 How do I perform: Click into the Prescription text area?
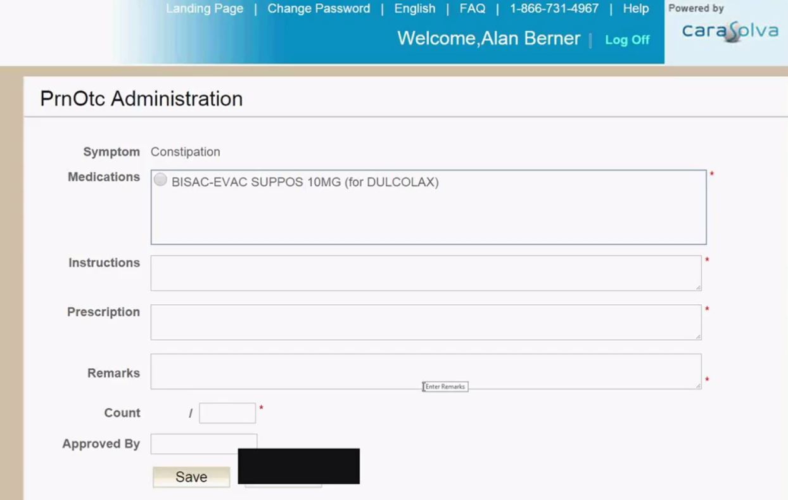(426, 322)
